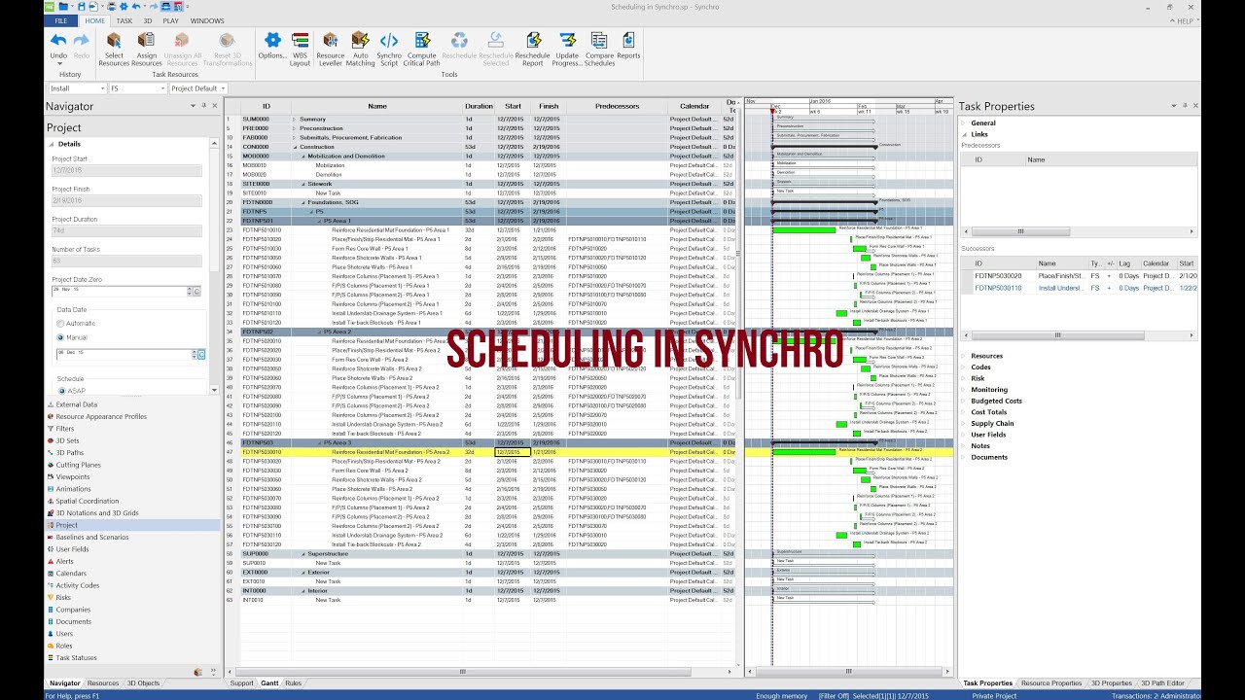Expand the Summary task row

294,119
